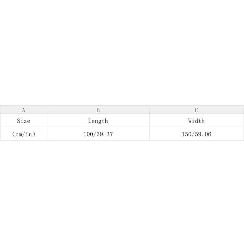This screenshot has height=244, width=244.
Task: Click blank area above the table
Action: [122, 52]
